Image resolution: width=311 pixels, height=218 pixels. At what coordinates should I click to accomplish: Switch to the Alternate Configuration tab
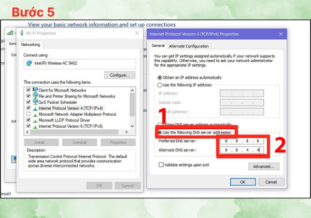tap(189, 46)
